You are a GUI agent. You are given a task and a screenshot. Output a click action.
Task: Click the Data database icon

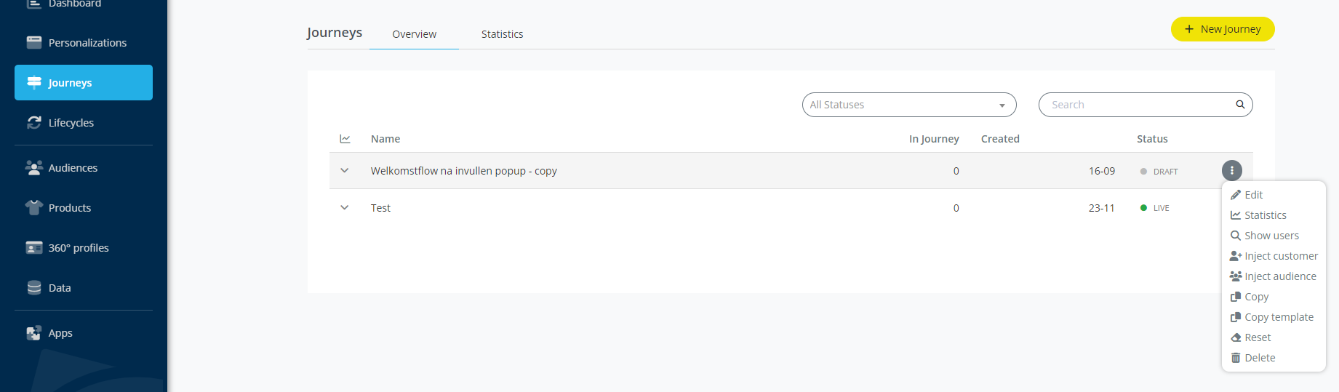point(34,287)
